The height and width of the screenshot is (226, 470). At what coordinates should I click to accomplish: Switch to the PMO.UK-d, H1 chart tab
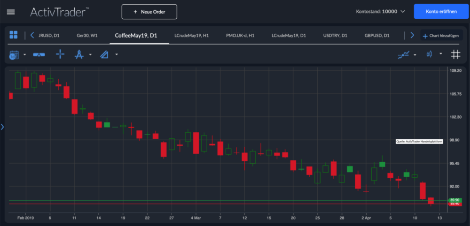[240, 36]
